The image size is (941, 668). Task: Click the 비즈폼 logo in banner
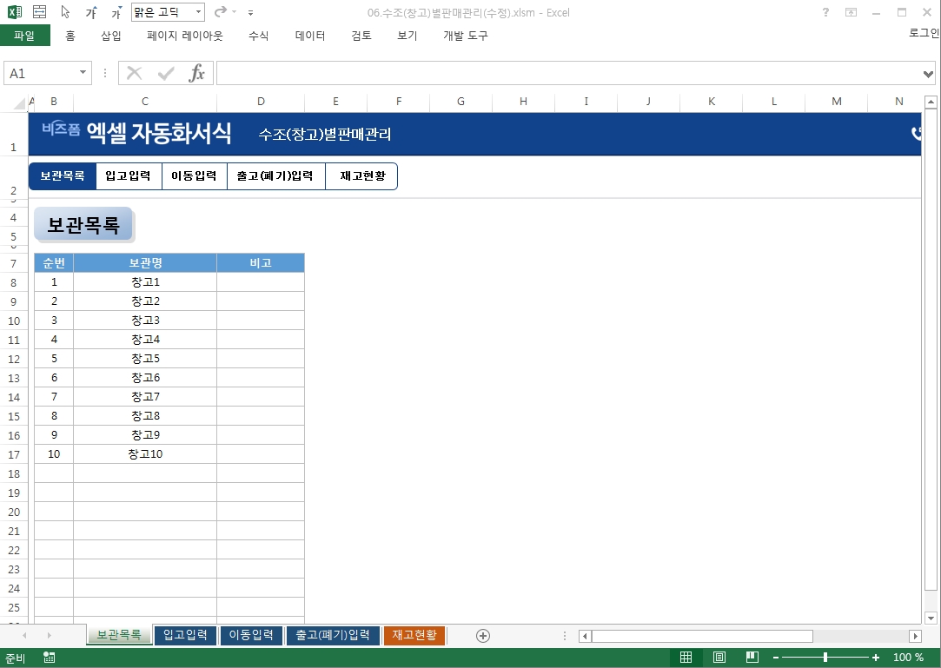(61, 129)
